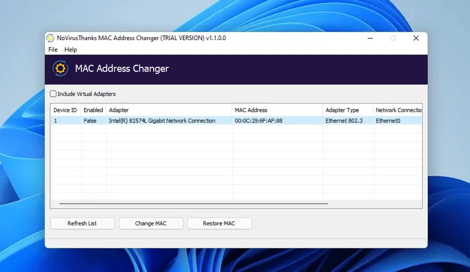Enable the Include Virtual Adapters checkbox
The height and width of the screenshot is (272, 470).
point(53,94)
